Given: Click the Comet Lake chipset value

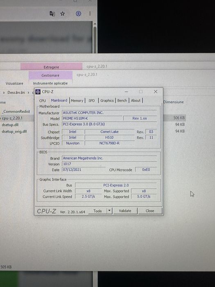Looking at the screenshot, I should pos(109,132).
